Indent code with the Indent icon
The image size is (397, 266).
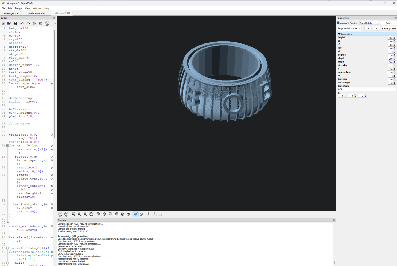coord(40,23)
